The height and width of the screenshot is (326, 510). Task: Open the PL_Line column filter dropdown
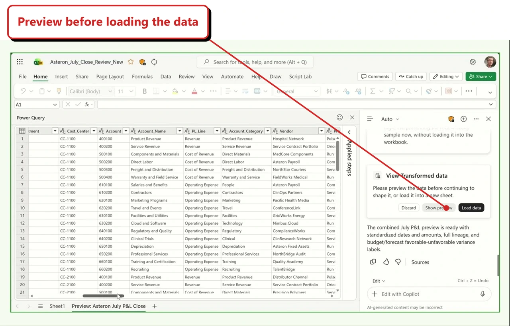pos(217,131)
